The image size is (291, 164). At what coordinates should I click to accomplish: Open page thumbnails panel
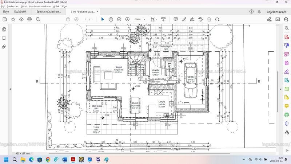click(4, 29)
